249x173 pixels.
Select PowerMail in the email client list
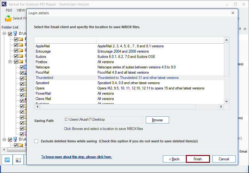point(43,93)
